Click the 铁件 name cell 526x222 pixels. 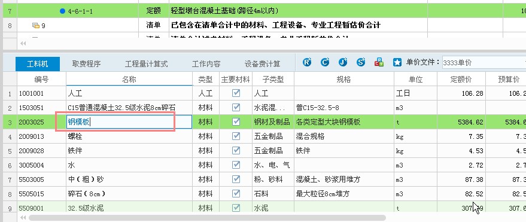[x=129, y=151]
